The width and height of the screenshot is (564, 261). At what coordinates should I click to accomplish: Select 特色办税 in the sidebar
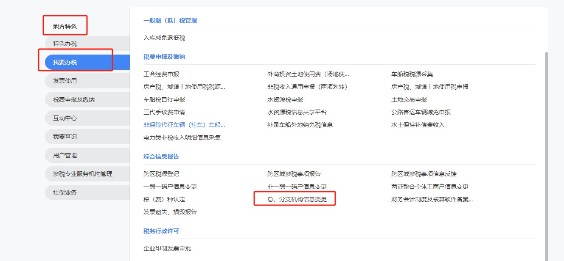(x=87, y=44)
